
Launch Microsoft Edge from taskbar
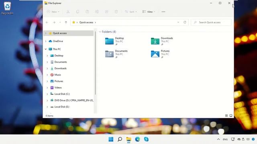pos(137,139)
